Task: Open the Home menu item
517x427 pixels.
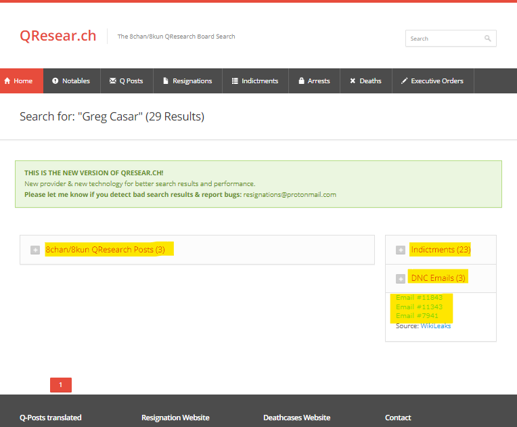Action: (22, 81)
